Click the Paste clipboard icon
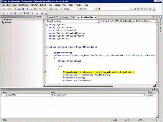The width and height of the screenshot is (163, 122). (x=35, y=9)
